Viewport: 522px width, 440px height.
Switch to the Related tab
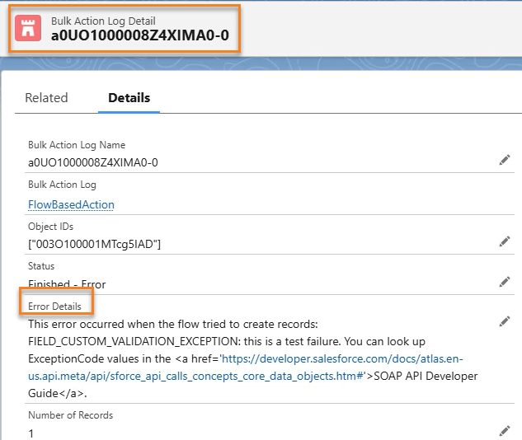[x=46, y=97]
